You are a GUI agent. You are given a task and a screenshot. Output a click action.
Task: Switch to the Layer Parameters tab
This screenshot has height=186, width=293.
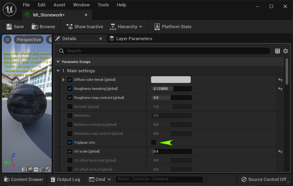[131, 39]
